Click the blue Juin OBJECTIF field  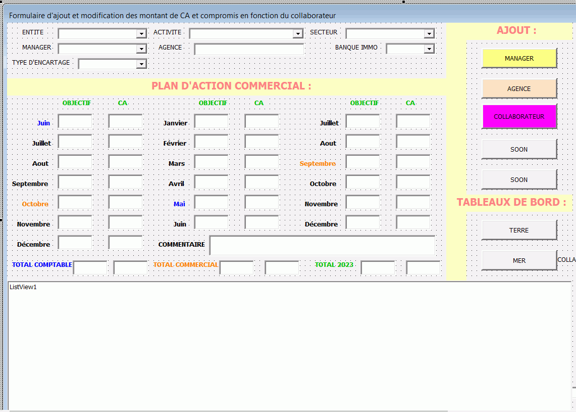click(75, 121)
